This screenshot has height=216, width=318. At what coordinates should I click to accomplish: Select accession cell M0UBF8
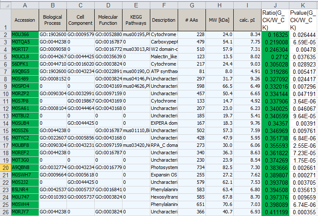(25, 146)
